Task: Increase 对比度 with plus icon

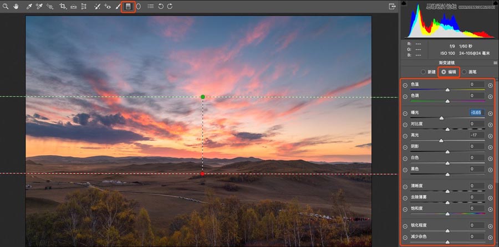Action: pos(490,125)
